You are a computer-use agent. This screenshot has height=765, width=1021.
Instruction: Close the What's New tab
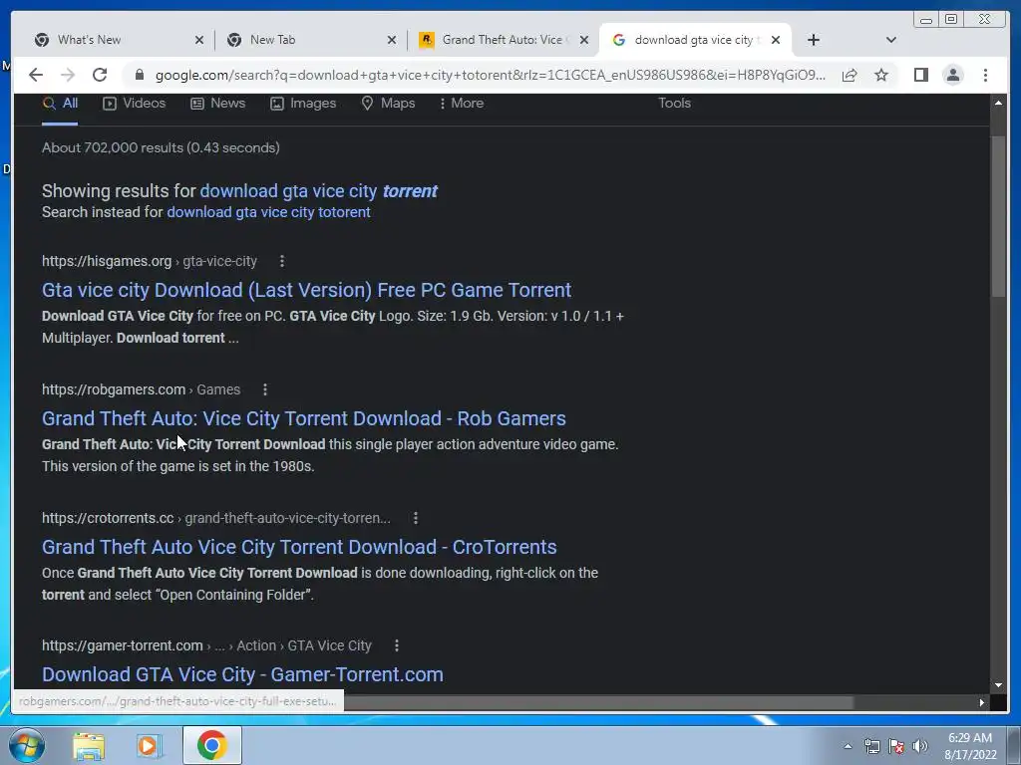pyautogui.click(x=199, y=40)
